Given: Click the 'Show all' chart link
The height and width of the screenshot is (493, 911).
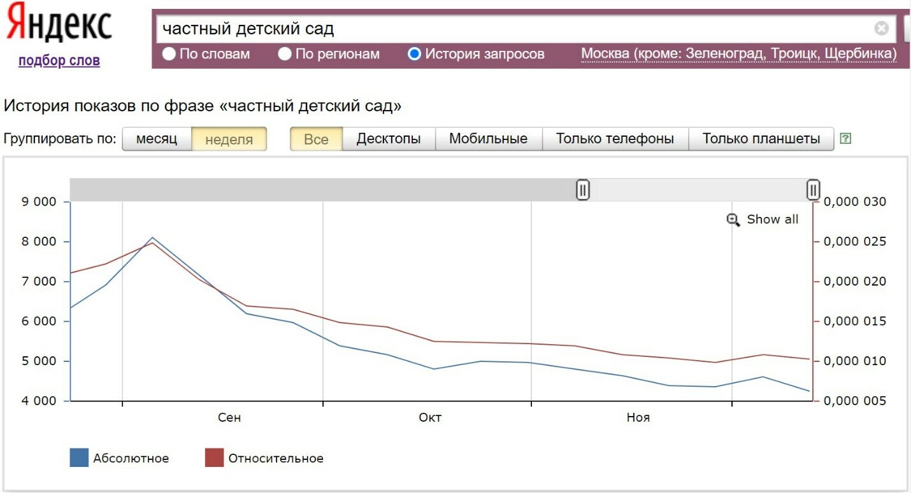Looking at the screenshot, I should (x=772, y=219).
